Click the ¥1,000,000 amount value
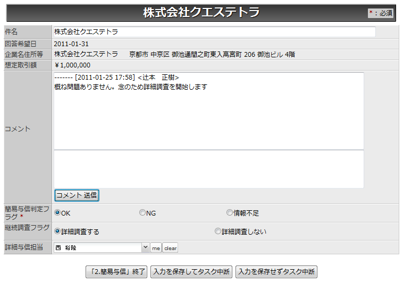 click(72, 65)
